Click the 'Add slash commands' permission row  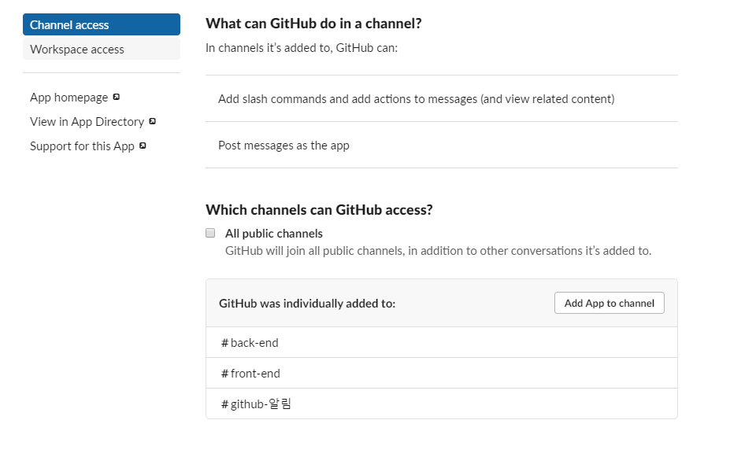441,98
